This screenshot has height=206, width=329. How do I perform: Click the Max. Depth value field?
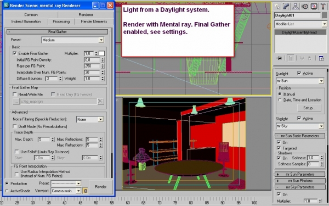44,140
